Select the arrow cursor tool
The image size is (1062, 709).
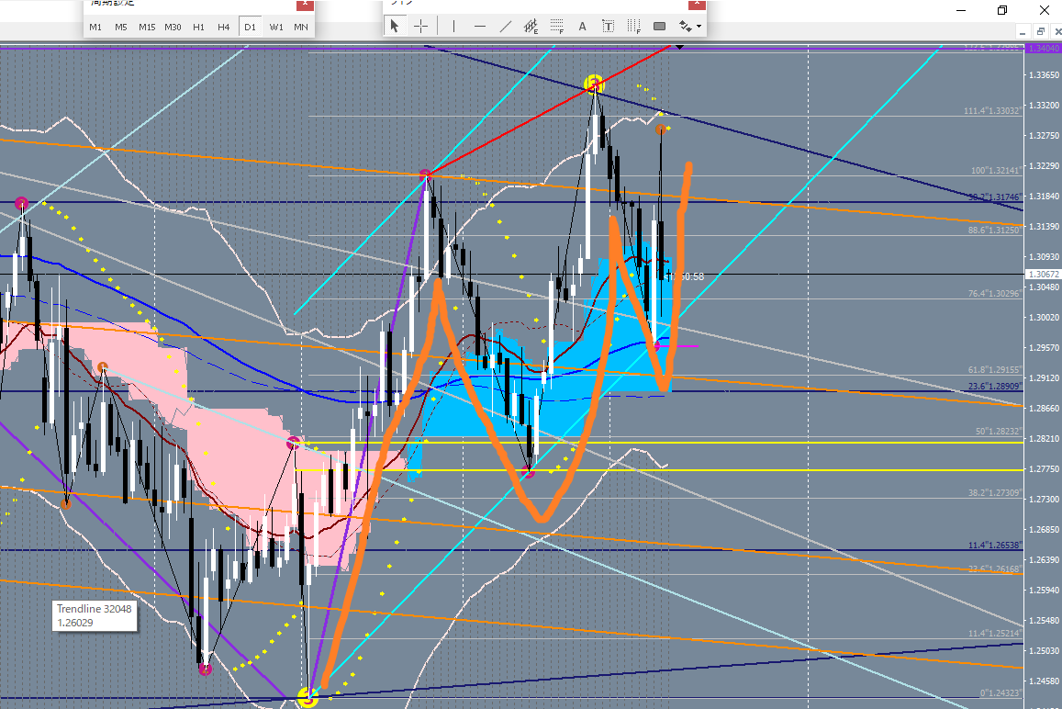[395, 27]
